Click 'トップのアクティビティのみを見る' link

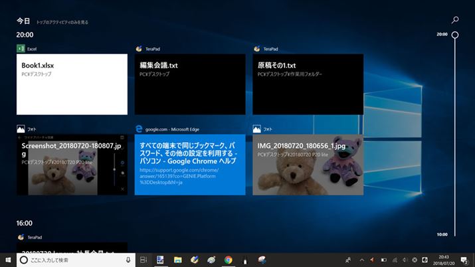point(62,22)
